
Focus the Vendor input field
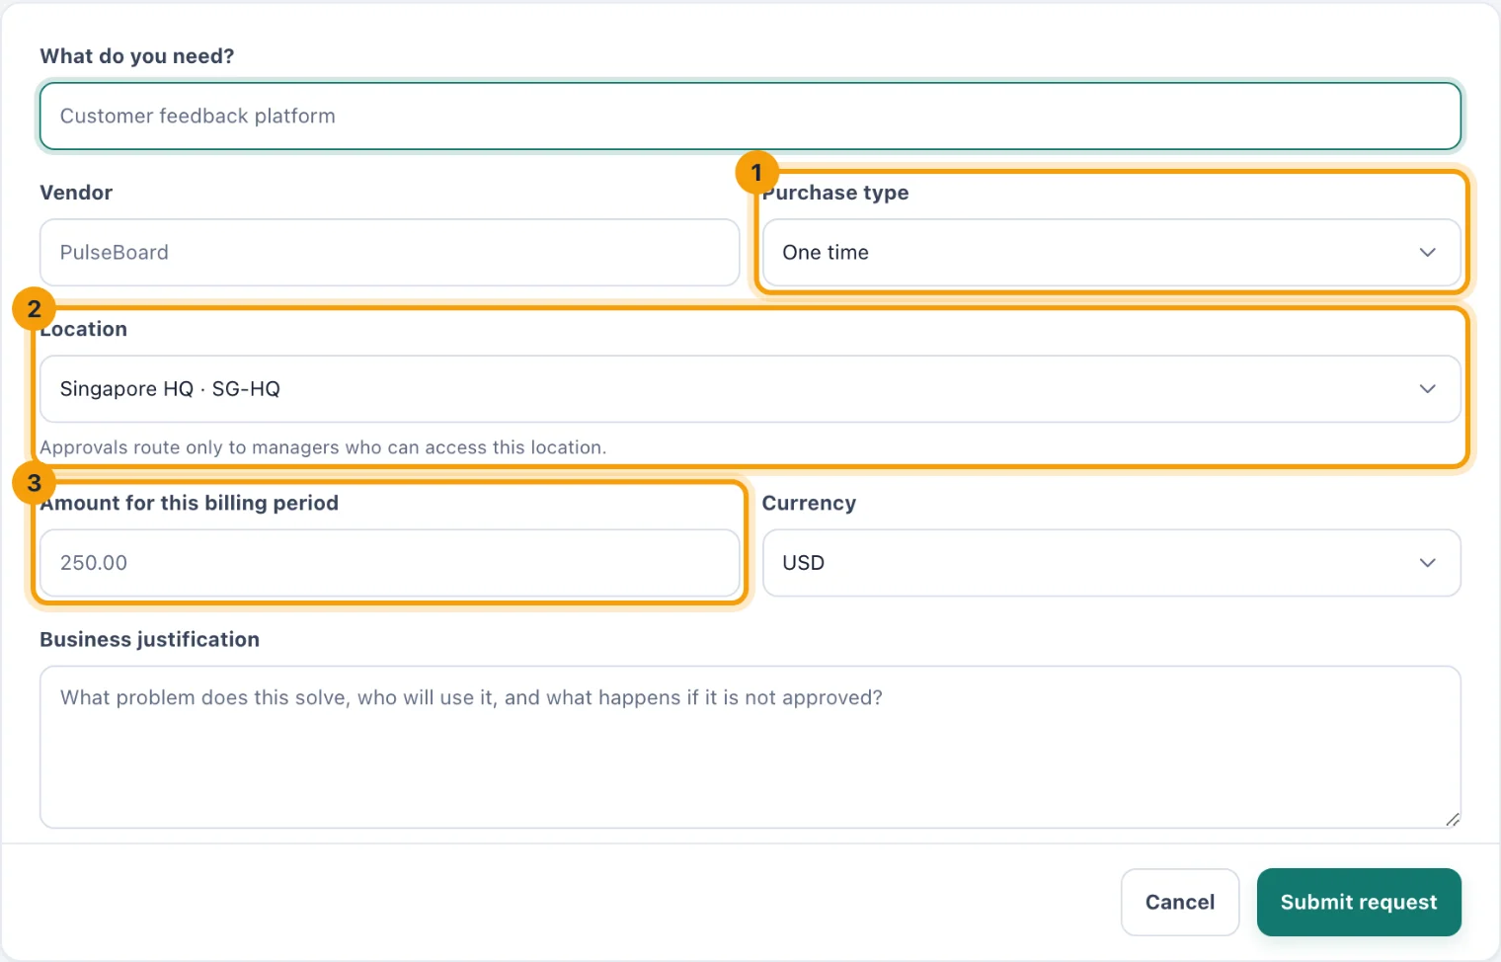(x=390, y=253)
